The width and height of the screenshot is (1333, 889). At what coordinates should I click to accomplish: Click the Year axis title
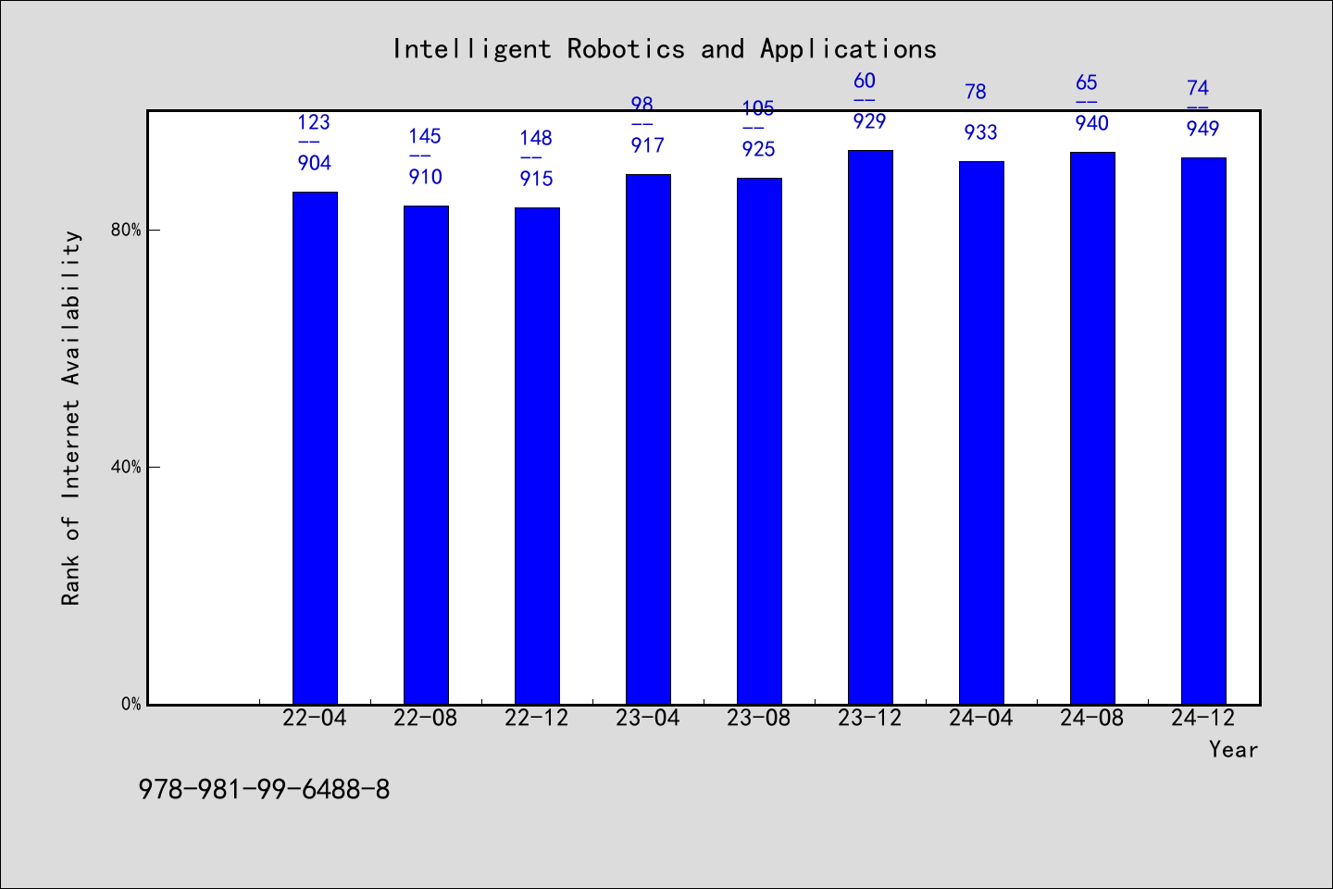tap(1234, 749)
